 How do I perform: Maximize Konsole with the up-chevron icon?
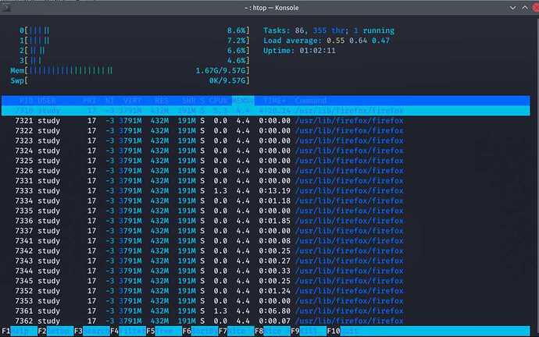[x=525, y=8]
